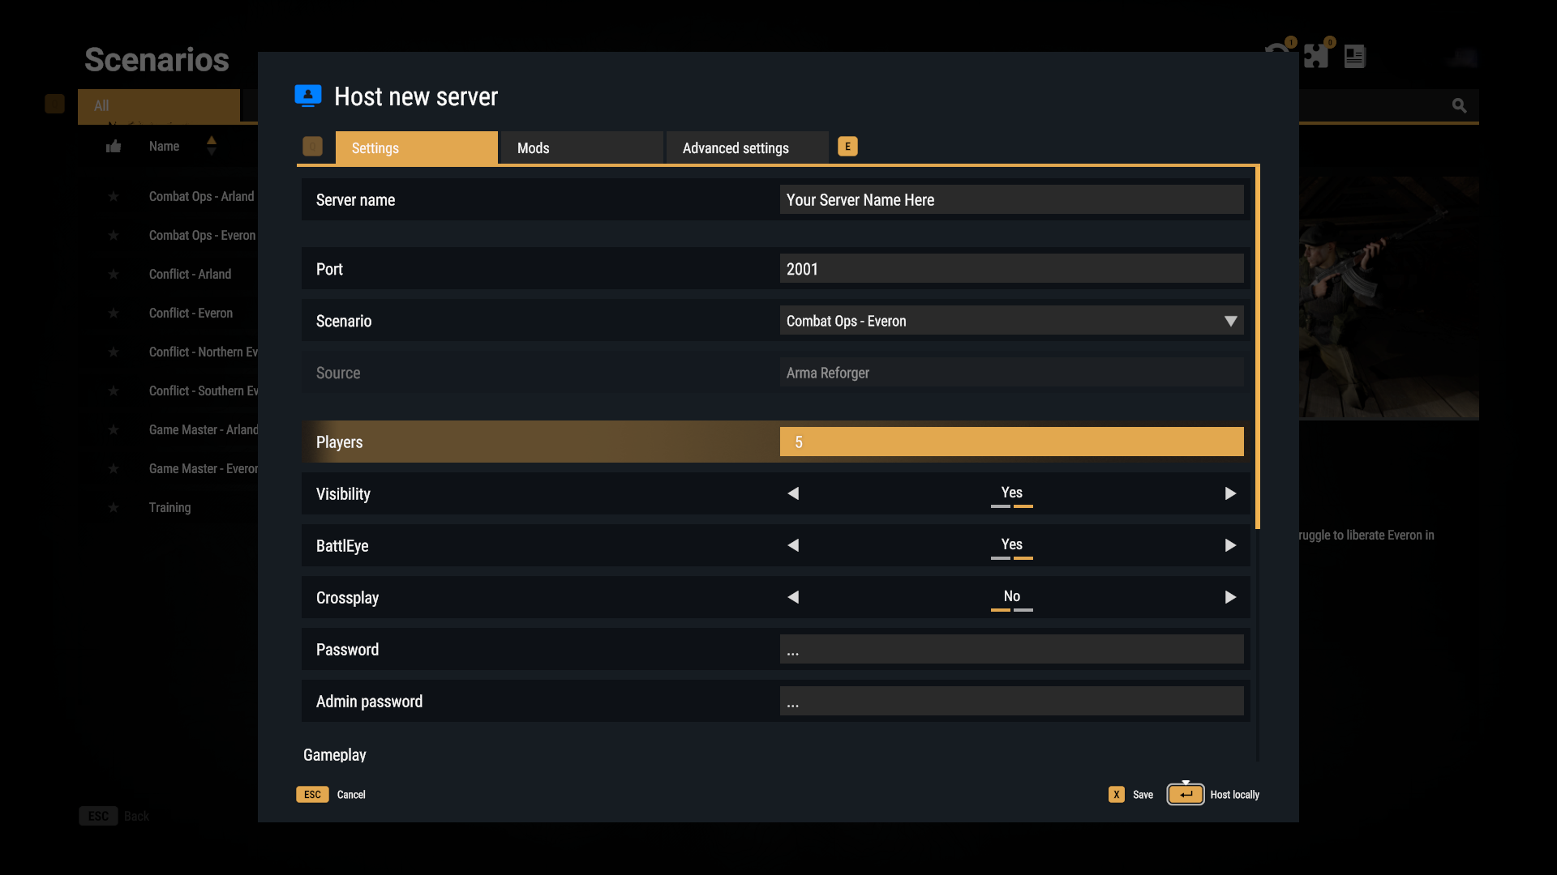Click the thumbs-up rating column icon
The image size is (1557, 875).
coord(113,146)
